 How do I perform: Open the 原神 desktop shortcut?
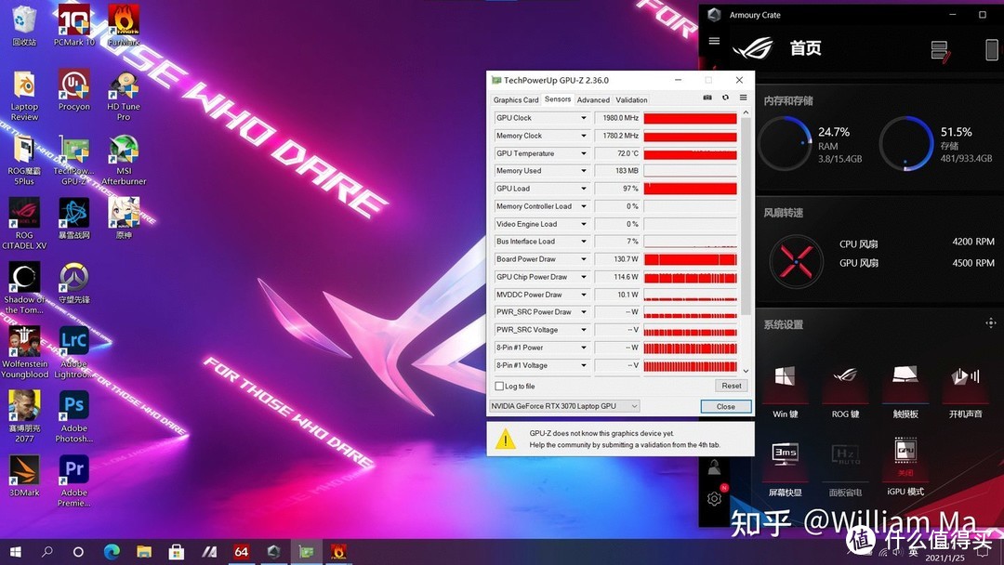coord(124,218)
